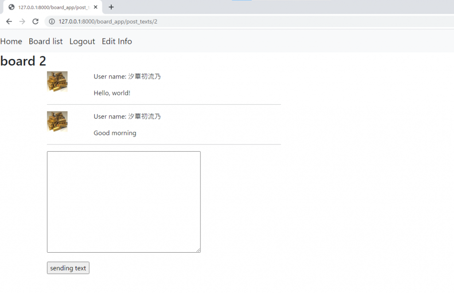Click the grayed-out forward arrow
Screen dimensions: 454x293
pyautogui.click(x=22, y=21)
